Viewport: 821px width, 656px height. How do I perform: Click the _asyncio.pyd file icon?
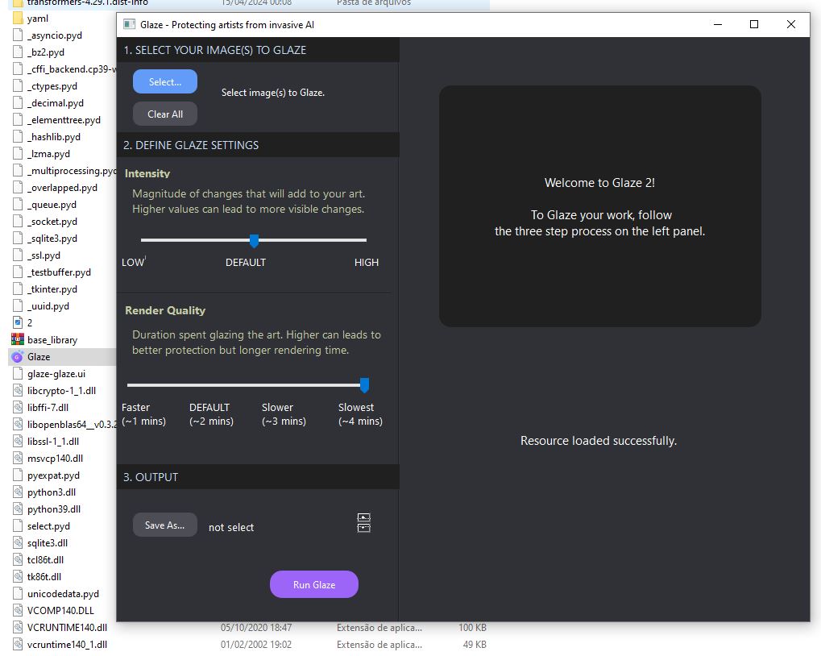tap(17, 35)
